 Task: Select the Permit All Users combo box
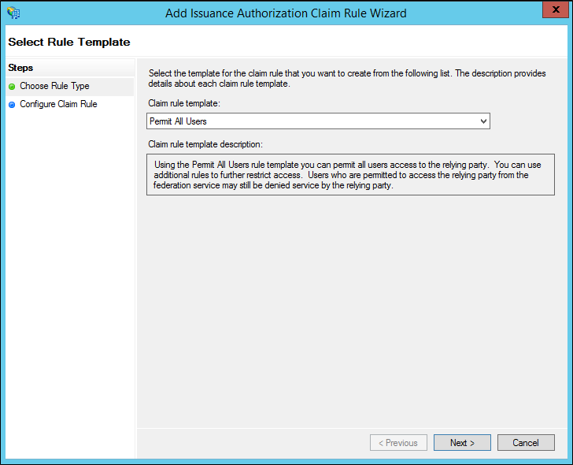pos(318,121)
